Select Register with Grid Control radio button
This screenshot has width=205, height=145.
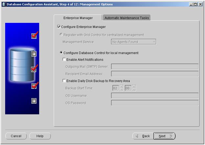click(x=61, y=35)
